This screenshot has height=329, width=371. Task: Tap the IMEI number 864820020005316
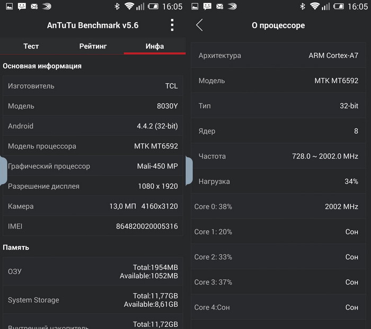tap(147, 226)
